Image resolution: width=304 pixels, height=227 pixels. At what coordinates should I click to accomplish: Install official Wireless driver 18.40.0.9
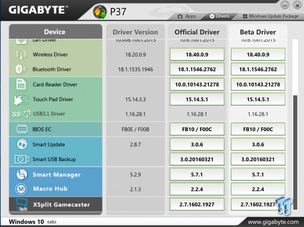point(197,55)
